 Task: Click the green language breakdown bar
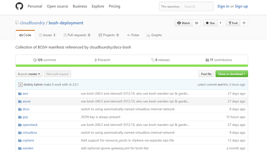tap(132, 66)
